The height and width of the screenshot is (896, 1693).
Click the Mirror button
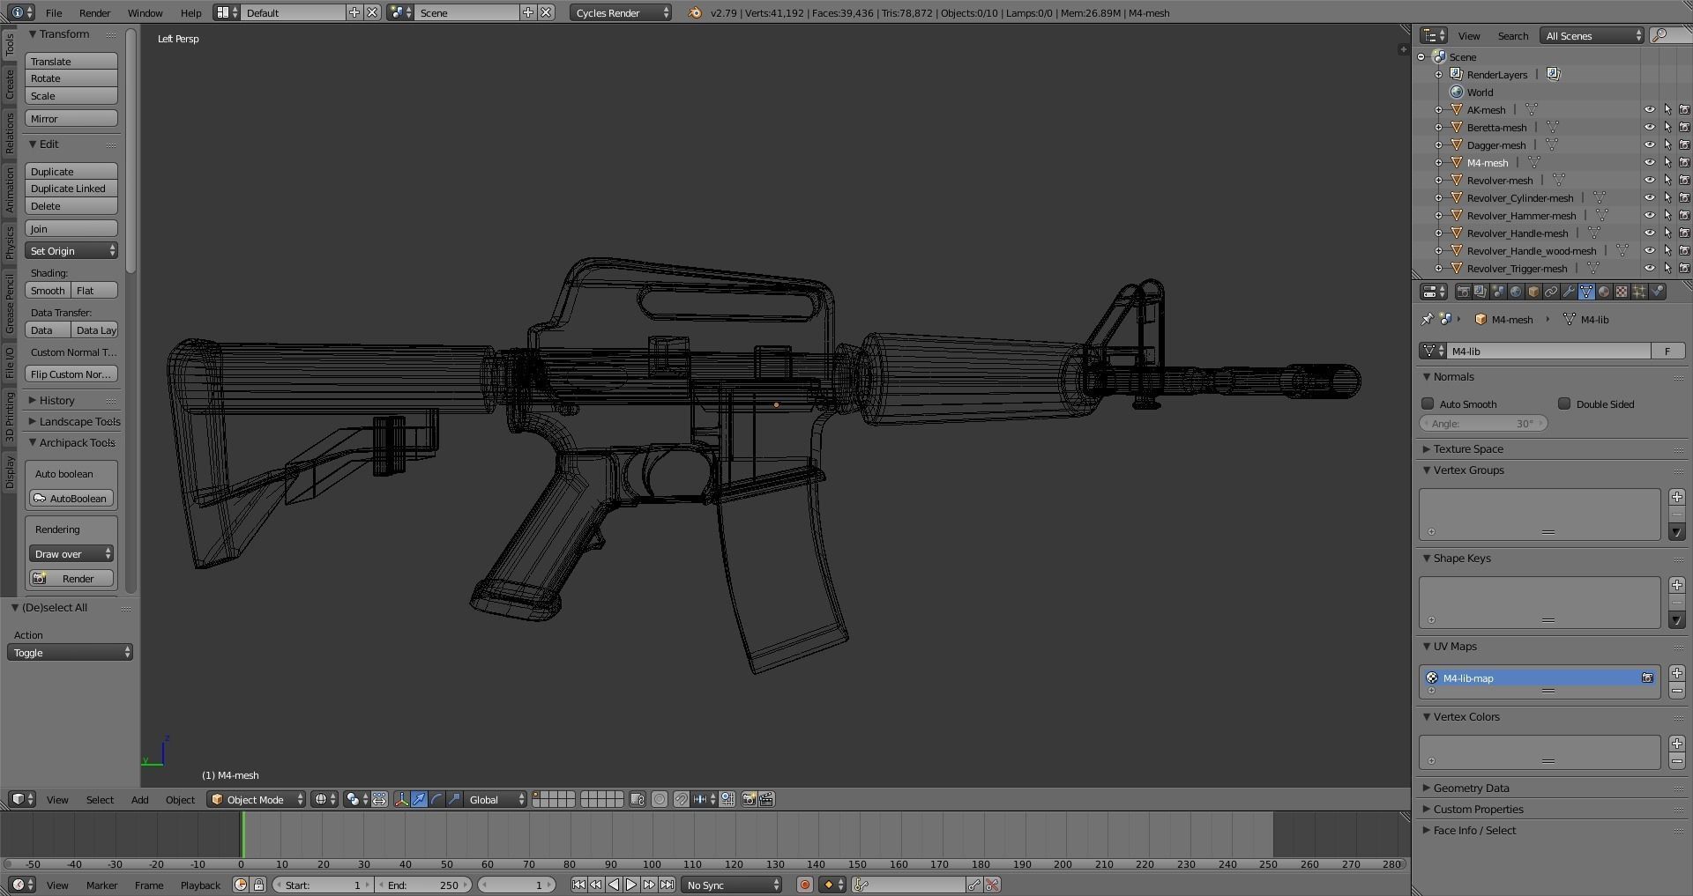pos(71,118)
